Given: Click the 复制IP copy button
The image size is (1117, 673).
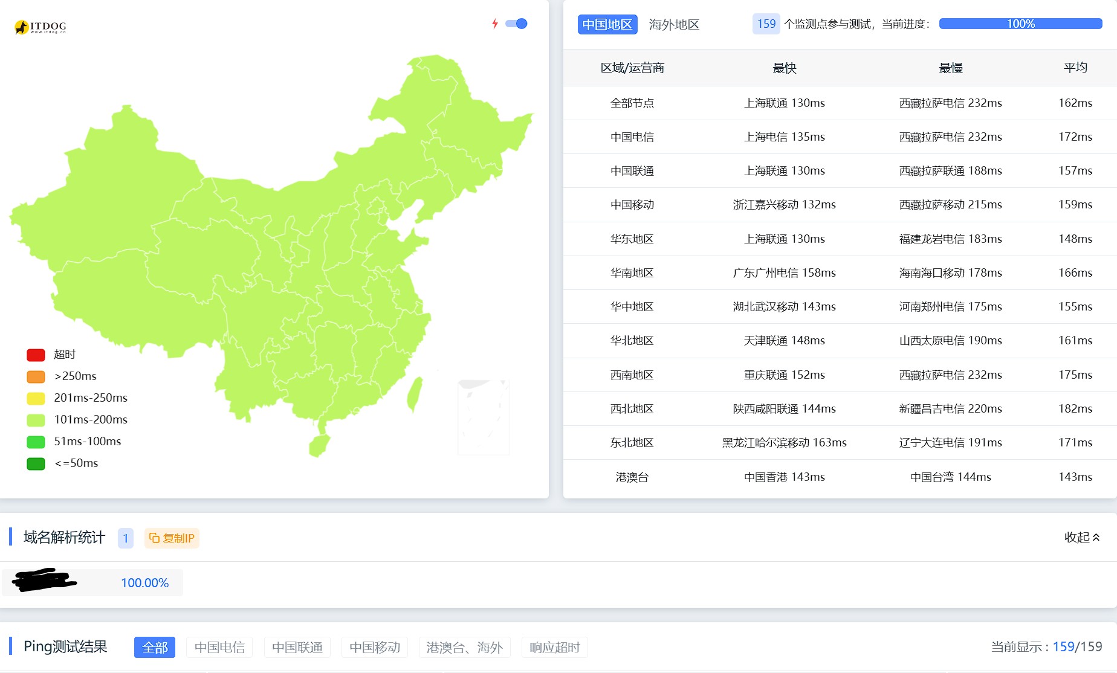Looking at the screenshot, I should point(172,538).
